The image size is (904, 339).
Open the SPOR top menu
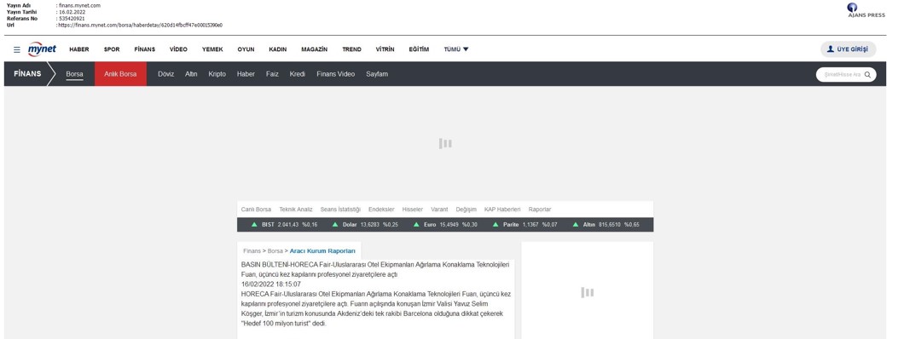coord(112,49)
